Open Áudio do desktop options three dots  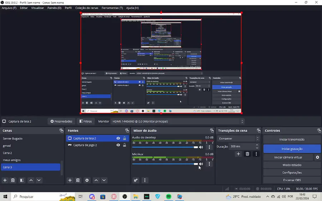209,147
